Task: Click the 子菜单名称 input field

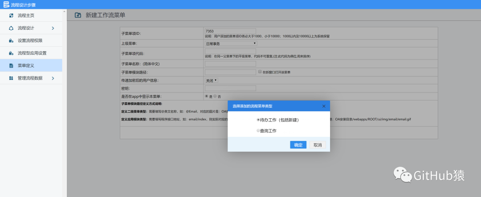Action: point(230,64)
